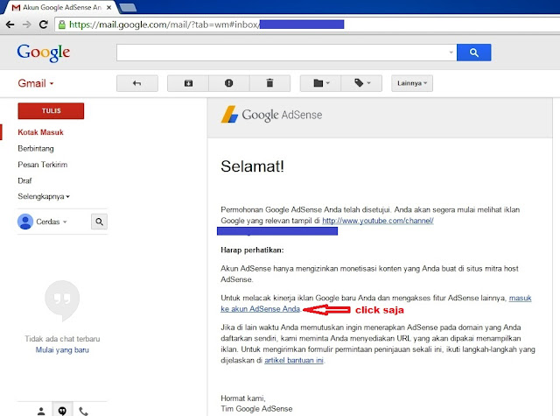Select the Akun Google AdSense browser tab
This screenshot has height=416, width=560.
click(60, 7)
